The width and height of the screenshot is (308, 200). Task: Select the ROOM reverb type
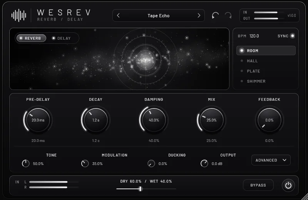tap(266, 51)
